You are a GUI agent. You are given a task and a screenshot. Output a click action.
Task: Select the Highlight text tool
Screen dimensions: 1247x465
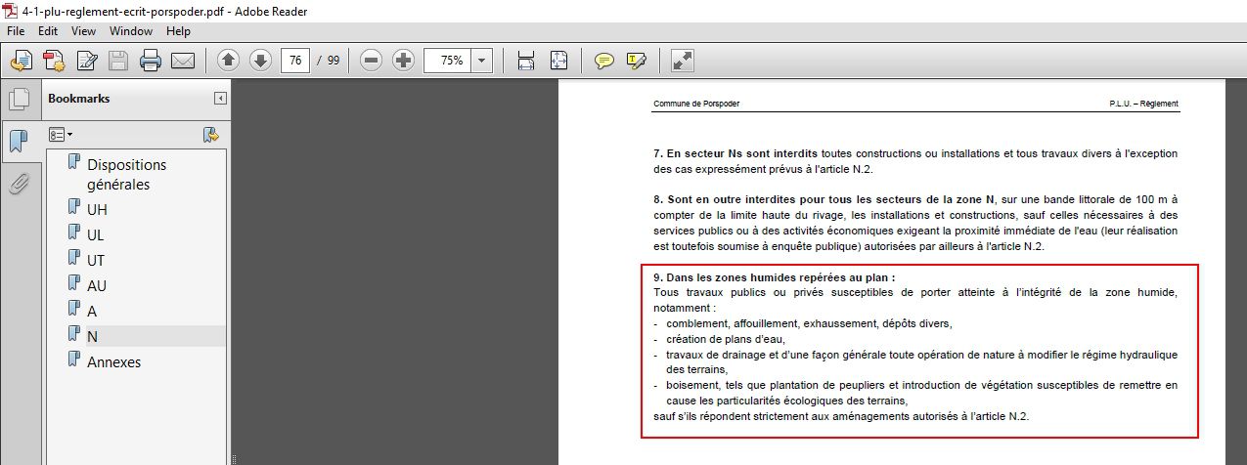point(637,61)
